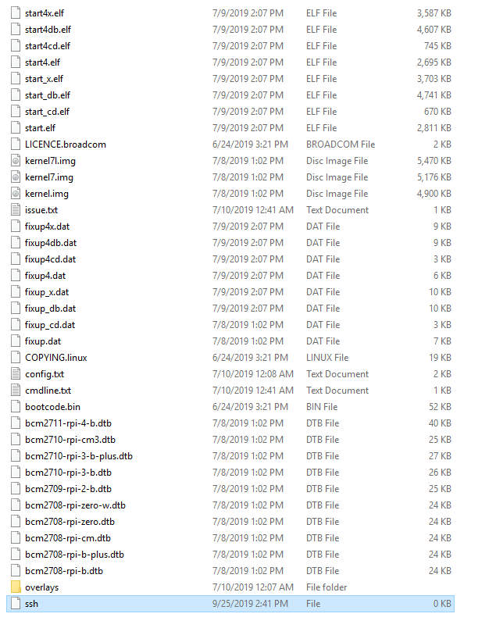Select the start_db.elf file name
The width and height of the screenshot is (496, 628).
(48, 95)
